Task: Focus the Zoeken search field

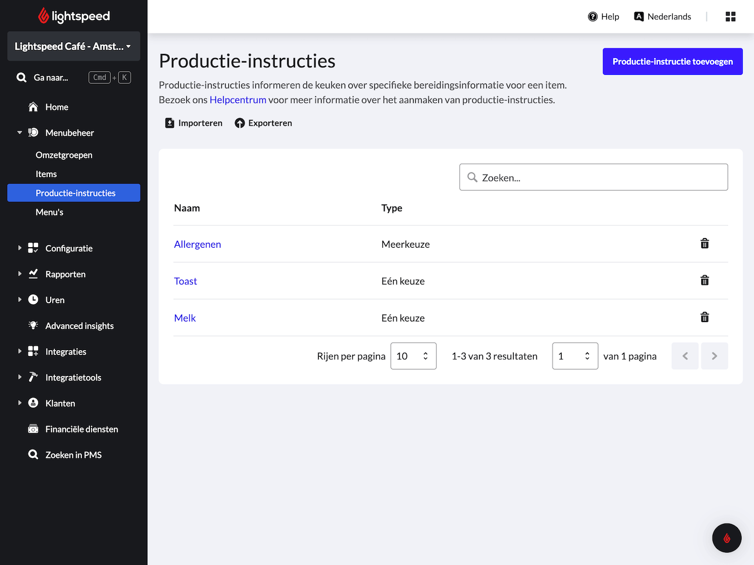Action: (594, 177)
